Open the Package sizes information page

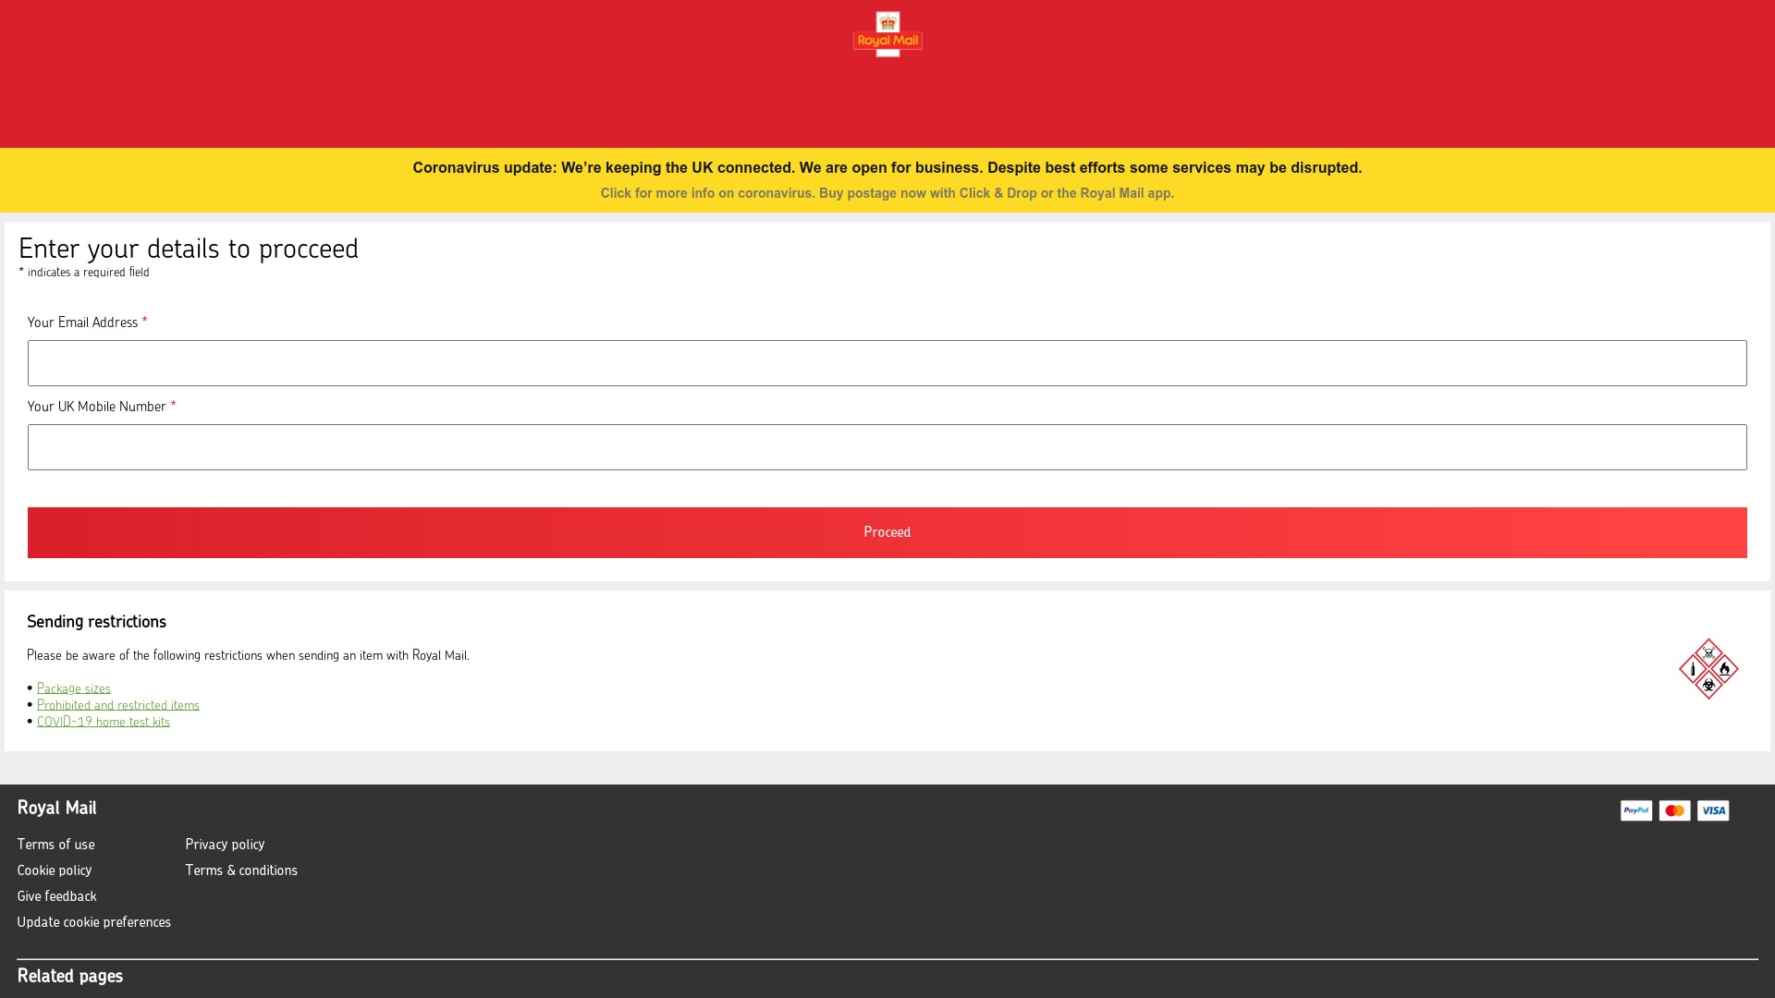pyautogui.click(x=73, y=688)
